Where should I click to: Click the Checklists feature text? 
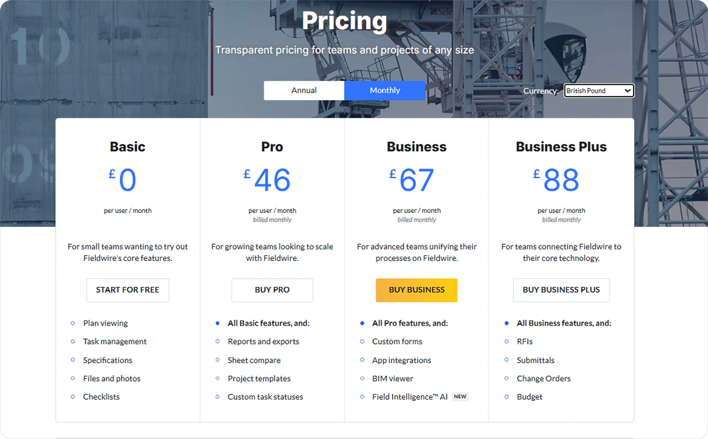[101, 397]
